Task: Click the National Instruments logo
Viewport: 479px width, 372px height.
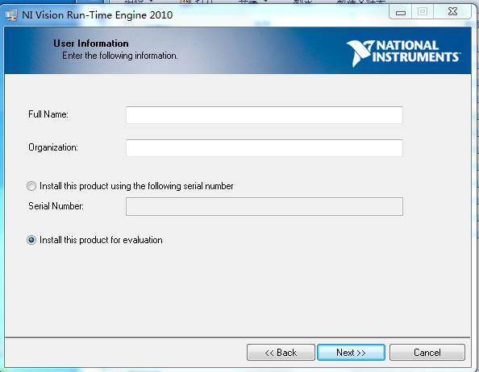Action: coord(403,53)
